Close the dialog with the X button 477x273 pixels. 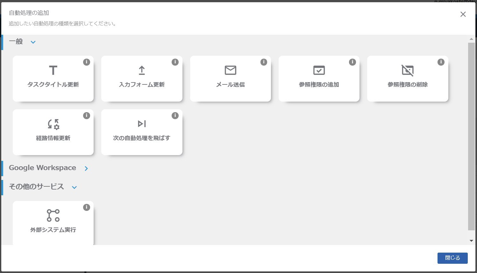click(463, 14)
